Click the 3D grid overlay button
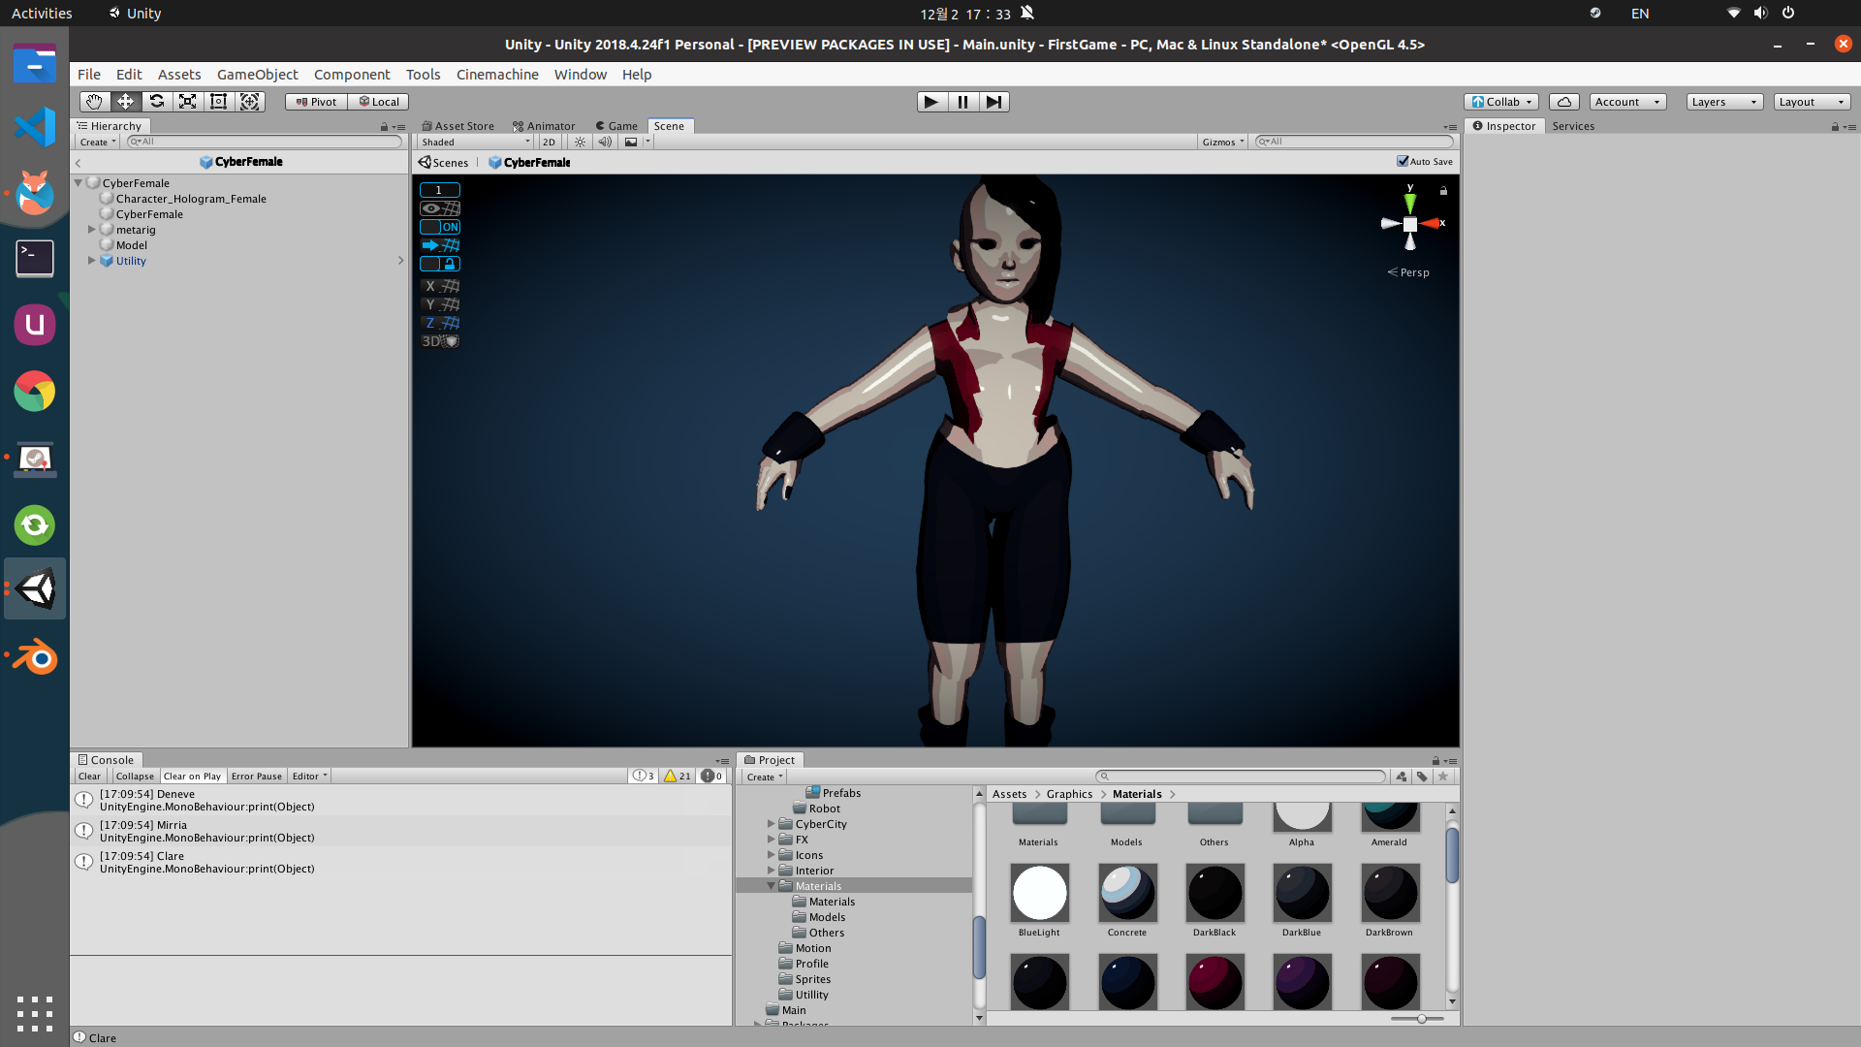The image size is (1861, 1047). pos(440,341)
